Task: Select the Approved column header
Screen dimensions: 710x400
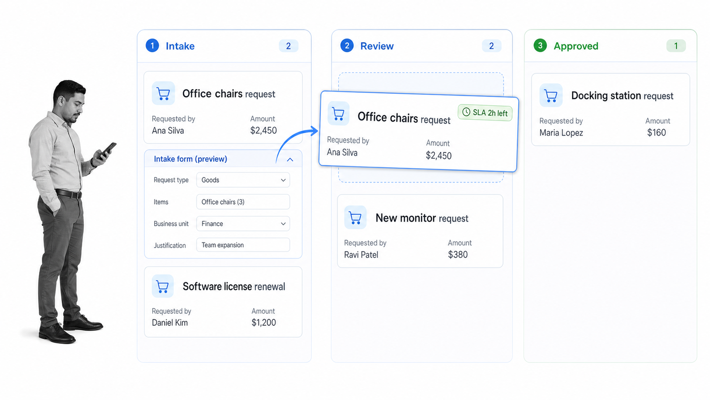Action: 611,46
